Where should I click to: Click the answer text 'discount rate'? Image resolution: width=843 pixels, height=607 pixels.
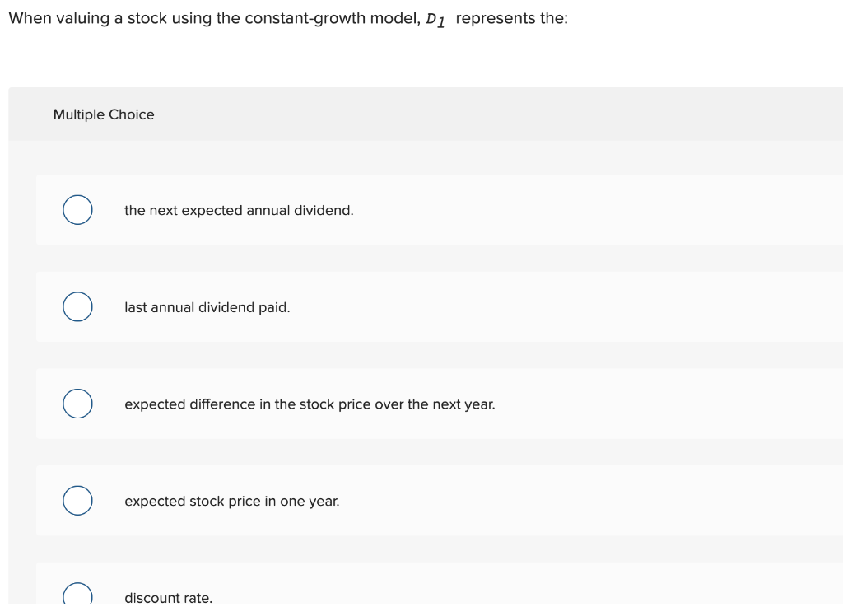pyautogui.click(x=167, y=597)
